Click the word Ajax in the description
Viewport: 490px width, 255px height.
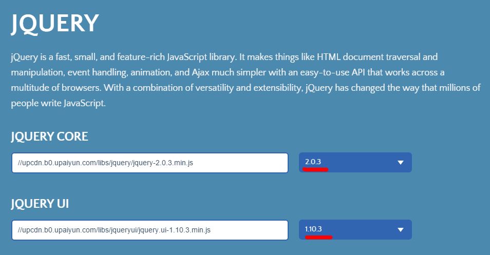tap(200, 72)
